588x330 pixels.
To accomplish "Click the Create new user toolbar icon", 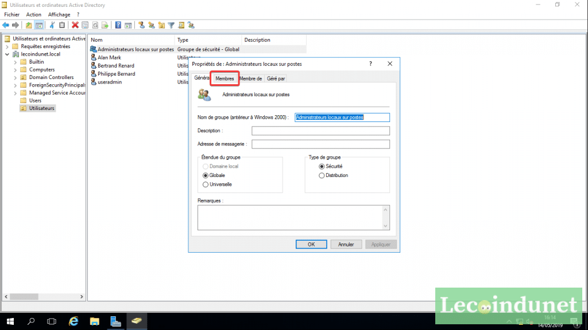I will 141,25.
